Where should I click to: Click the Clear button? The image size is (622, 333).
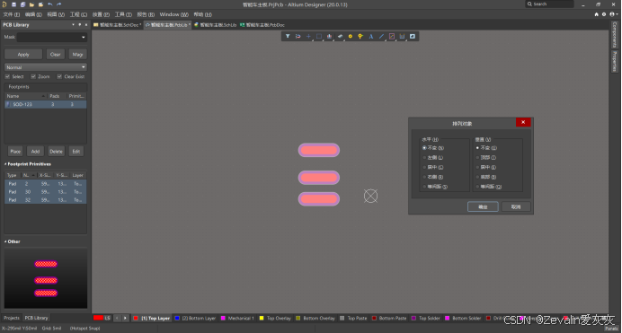pos(56,54)
